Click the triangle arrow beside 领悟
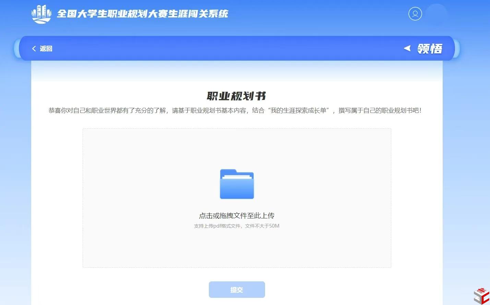This screenshot has width=490, height=305. point(407,48)
